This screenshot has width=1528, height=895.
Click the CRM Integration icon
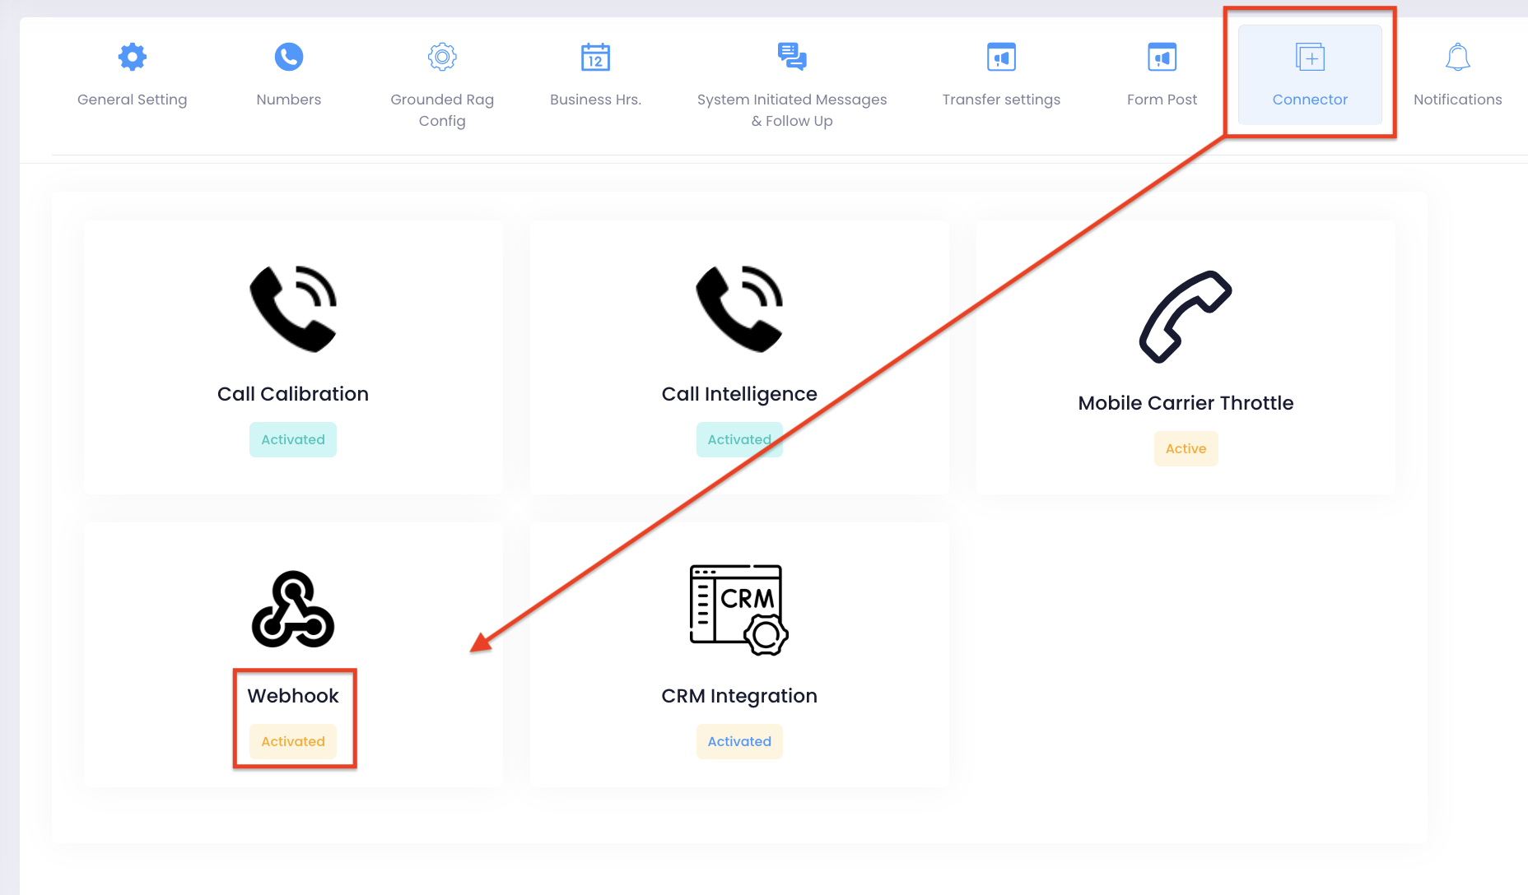pyautogui.click(x=739, y=610)
